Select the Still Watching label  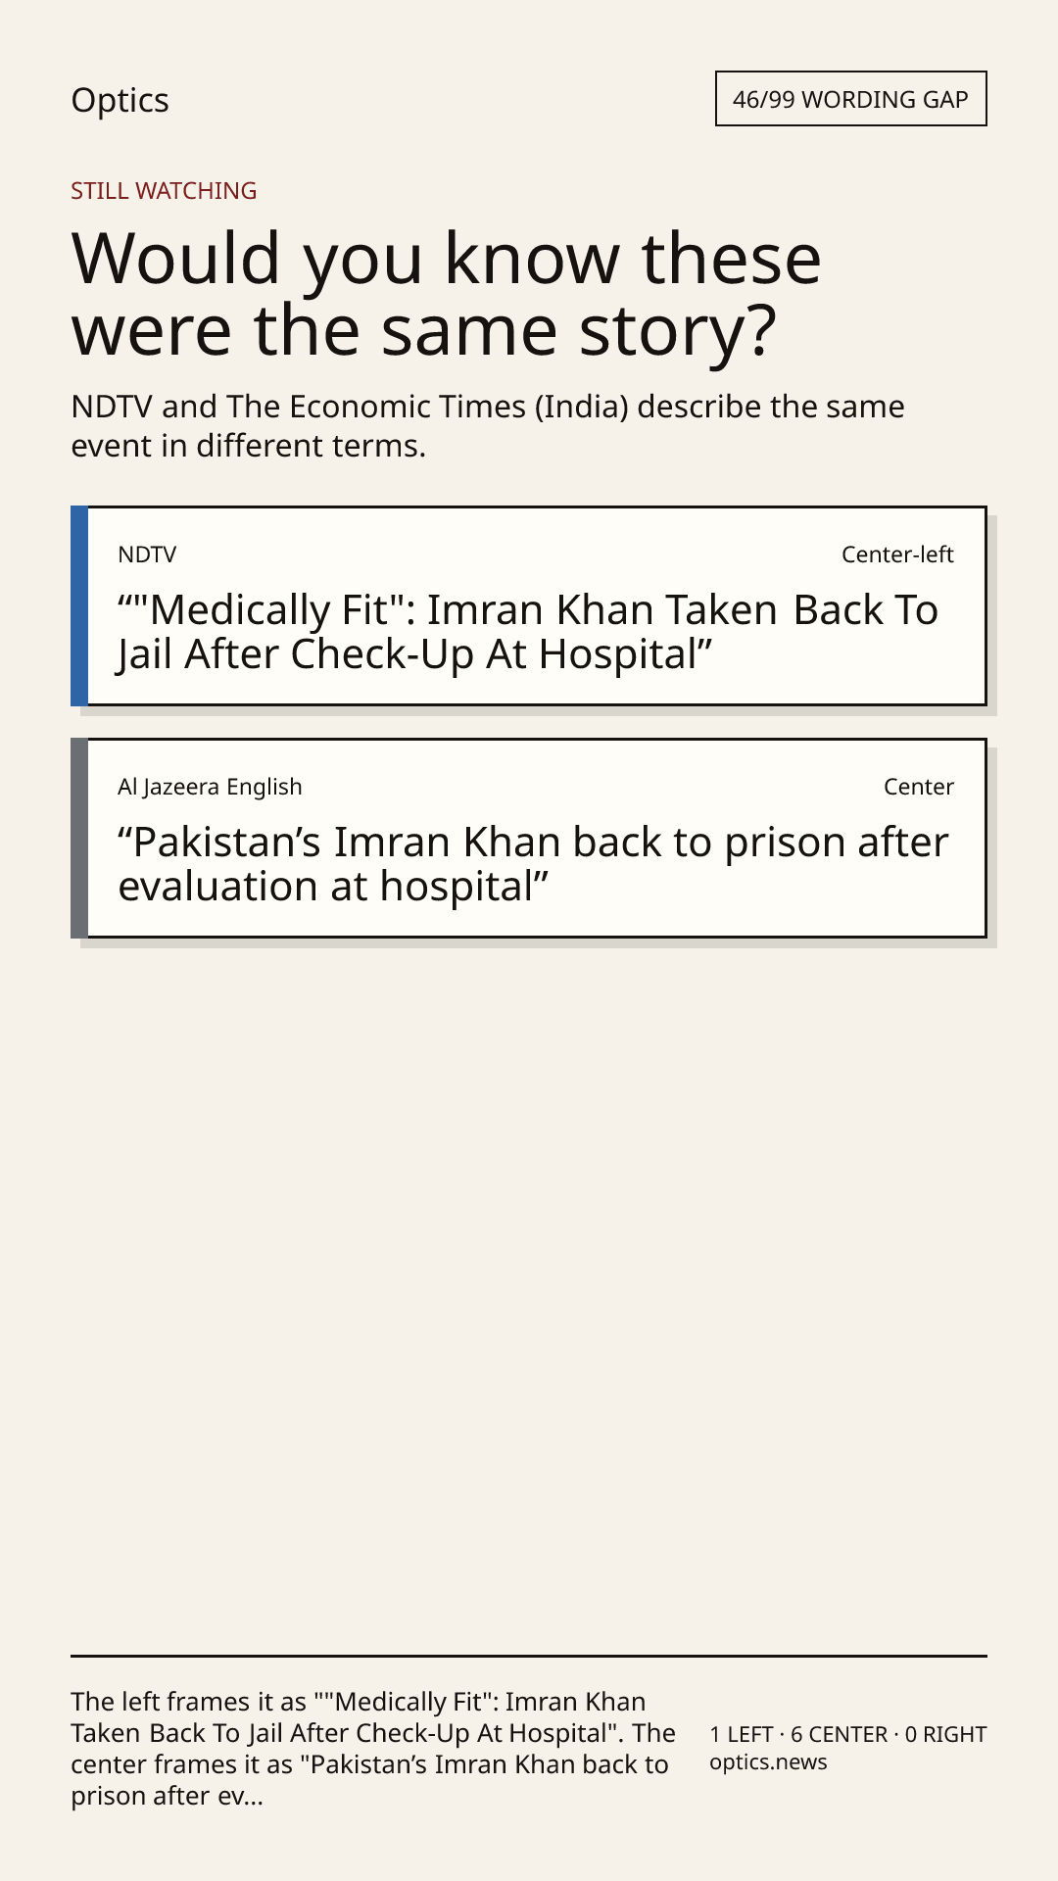click(x=164, y=190)
